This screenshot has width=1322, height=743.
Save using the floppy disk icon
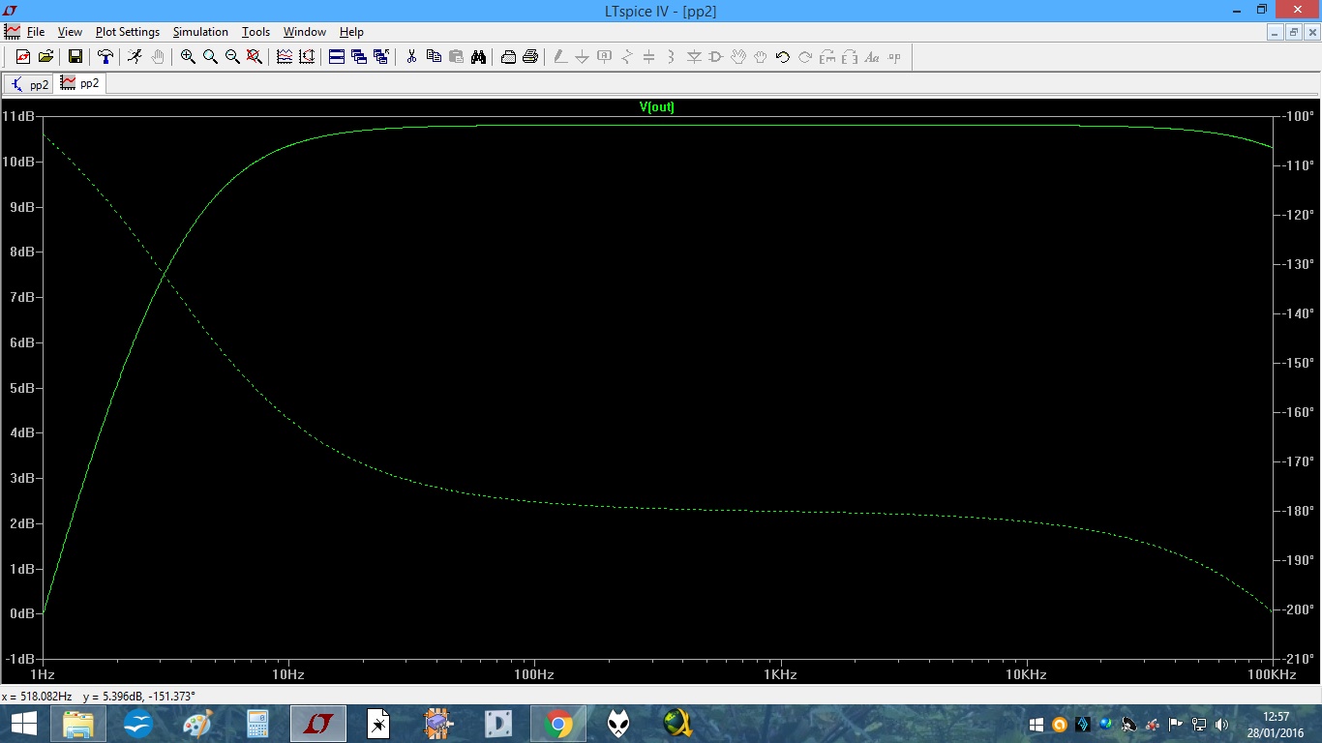click(x=75, y=57)
